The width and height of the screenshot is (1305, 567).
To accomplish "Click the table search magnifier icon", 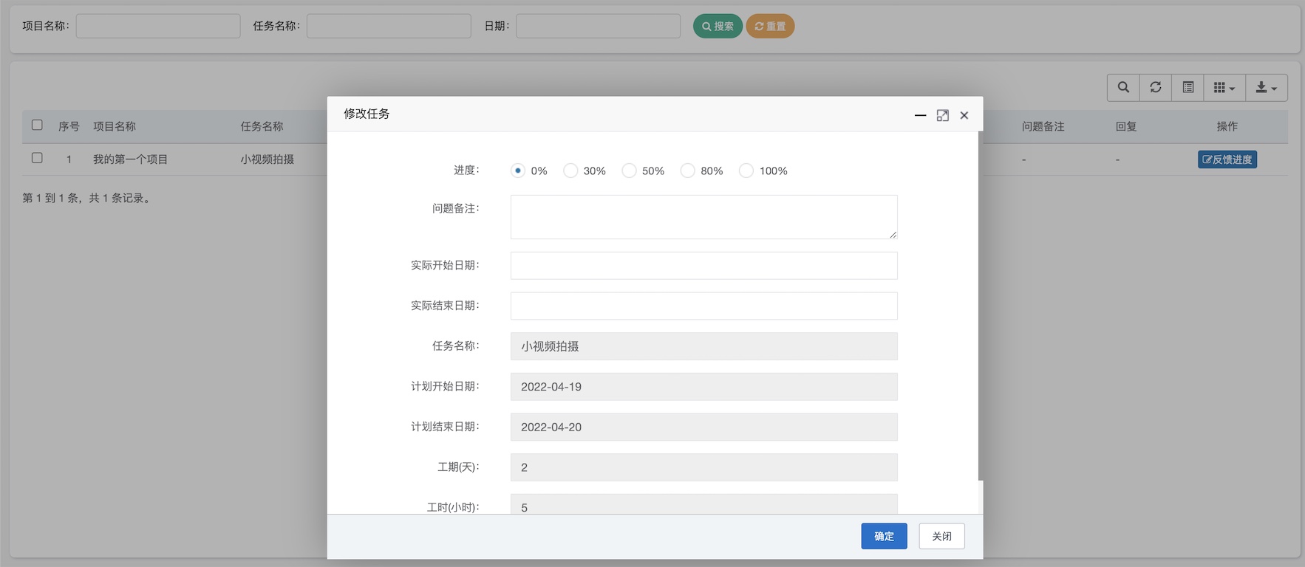I will coord(1123,87).
